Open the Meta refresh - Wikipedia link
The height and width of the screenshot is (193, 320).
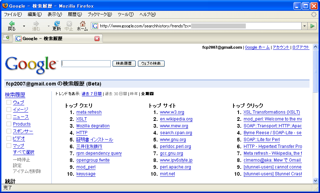coord(273,153)
